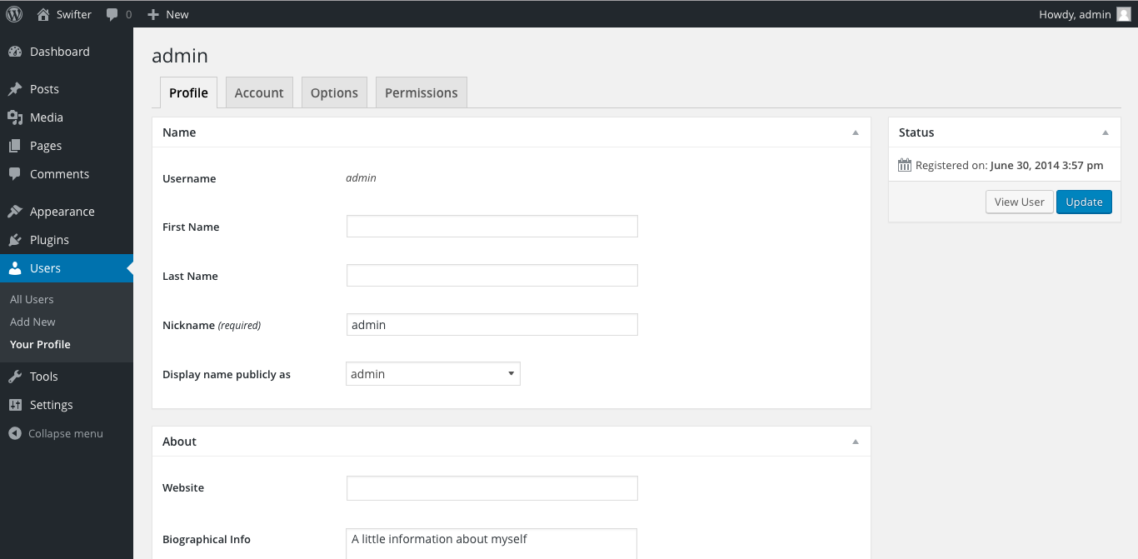Viewport: 1138px width, 559px height.
Task: Click the Nickname input field
Action: 492,324
